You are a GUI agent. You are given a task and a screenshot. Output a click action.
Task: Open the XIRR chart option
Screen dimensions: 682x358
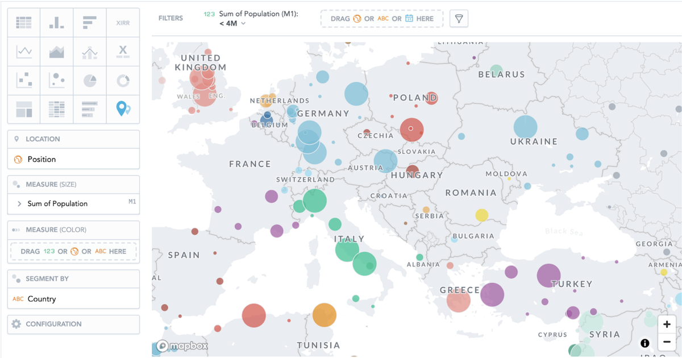122,23
